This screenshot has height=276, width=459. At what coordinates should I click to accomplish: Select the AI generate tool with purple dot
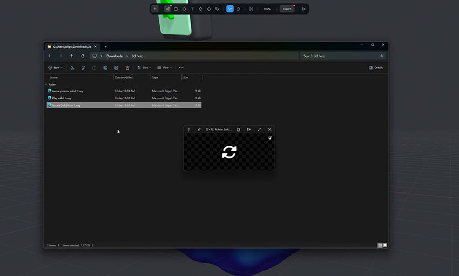(168, 9)
